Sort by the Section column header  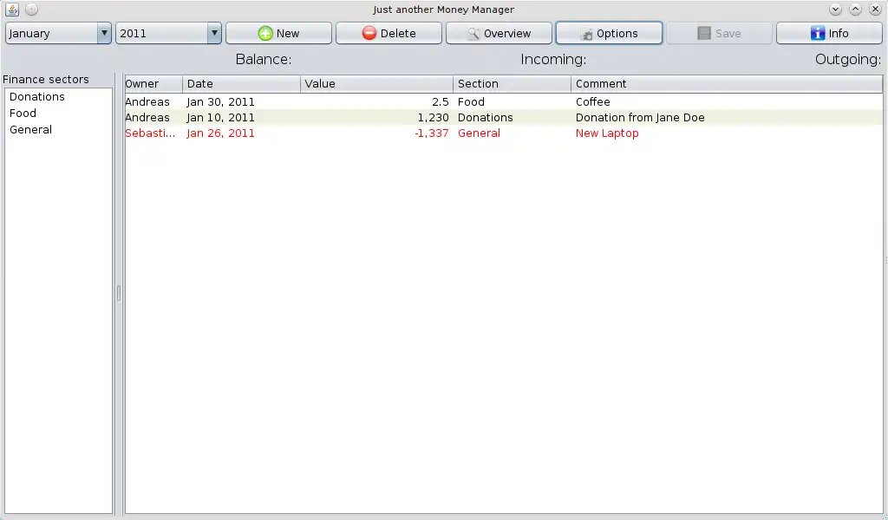pyautogui.click(x=512, y=84)
